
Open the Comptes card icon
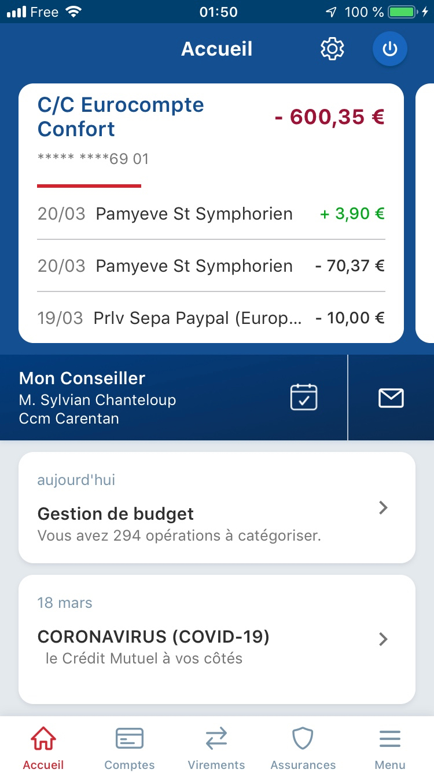(130, 739)
